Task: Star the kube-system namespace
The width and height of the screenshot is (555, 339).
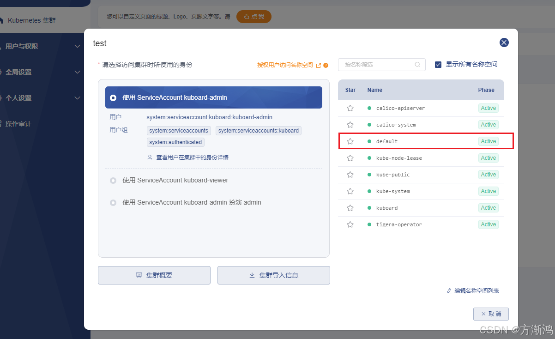Action: click(350, 191)
